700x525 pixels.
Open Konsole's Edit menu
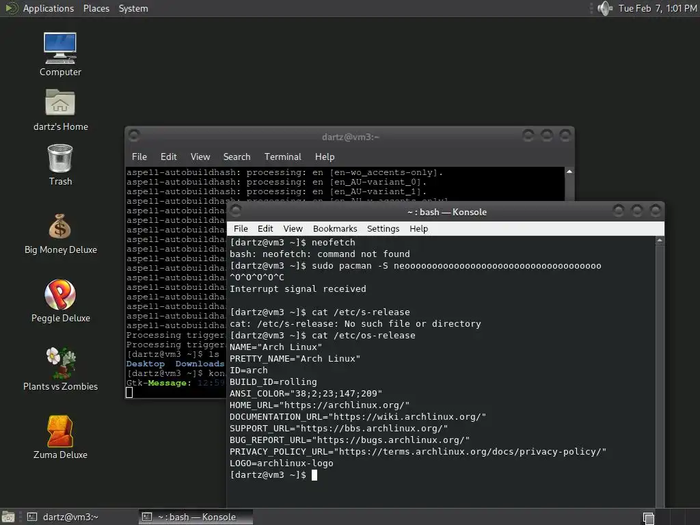[x=265, y=228]
